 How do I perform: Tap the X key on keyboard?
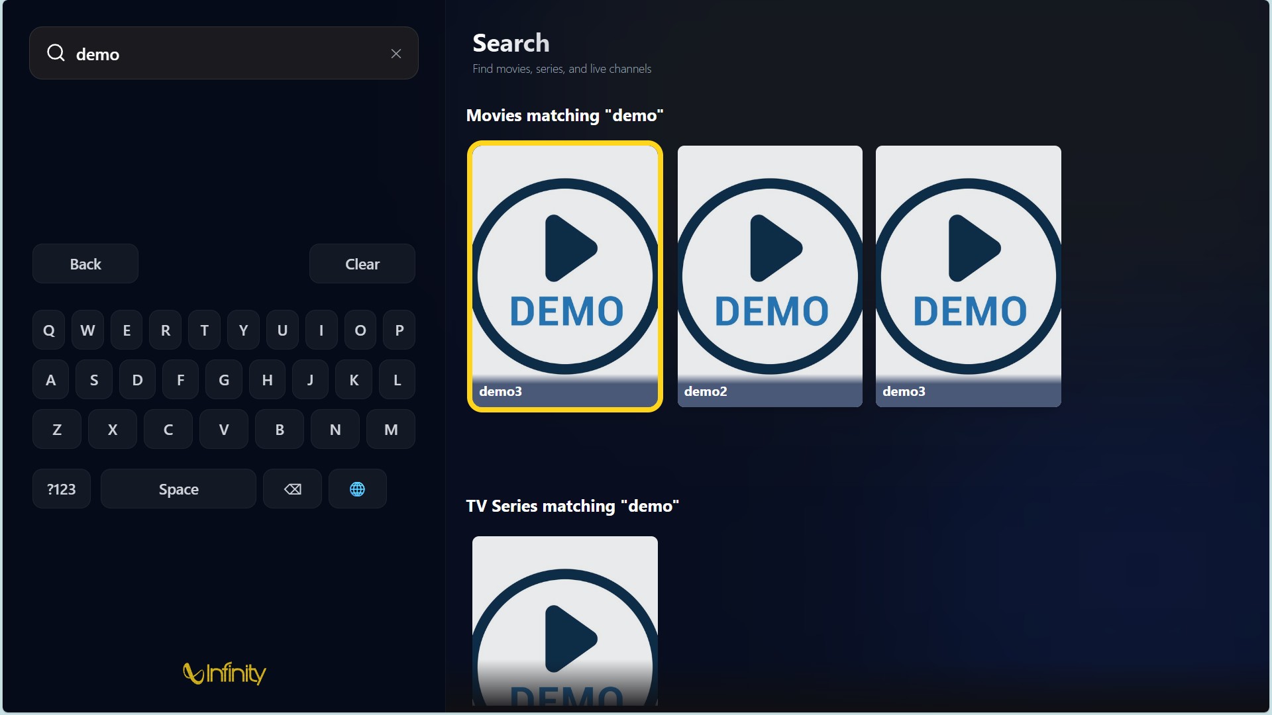[x=113, y=429]
